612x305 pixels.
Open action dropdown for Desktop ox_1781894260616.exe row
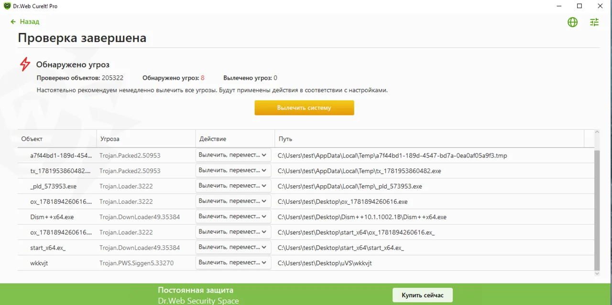coord(233,201)
